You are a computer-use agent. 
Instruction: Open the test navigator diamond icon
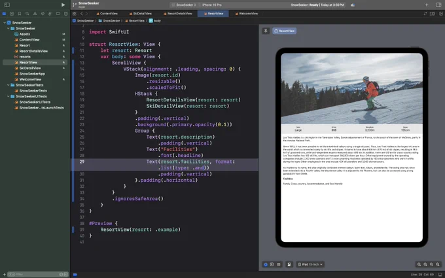click(x=43, y=13)
